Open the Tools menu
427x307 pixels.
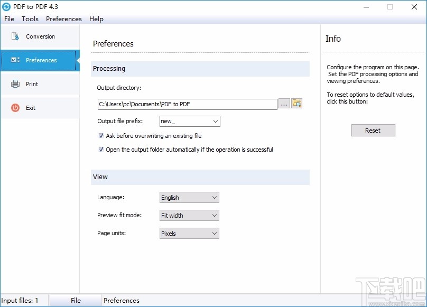(30, 19)
